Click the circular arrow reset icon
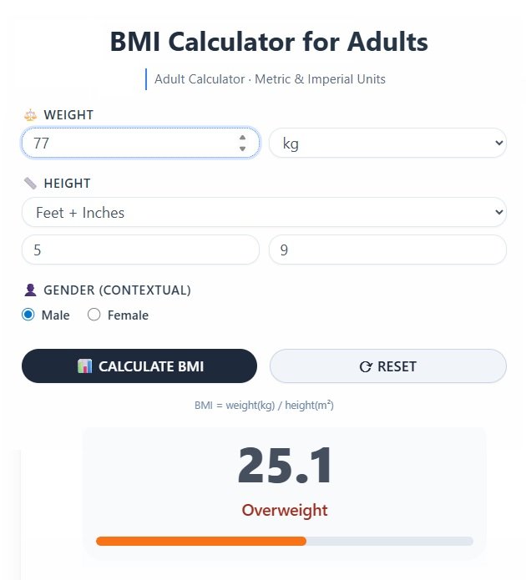Image resolution: width=526 pixels, height=580 pixels. click(366, 366)
